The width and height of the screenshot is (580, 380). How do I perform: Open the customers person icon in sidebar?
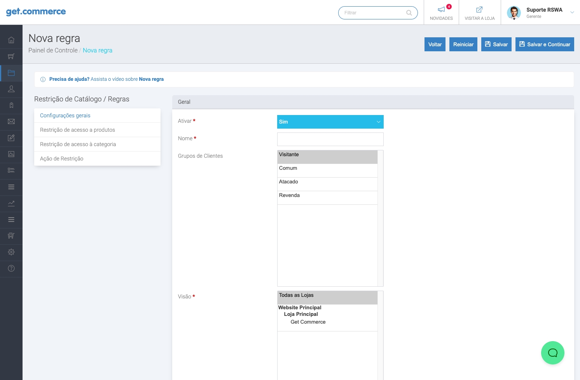[x=11, y=89]
